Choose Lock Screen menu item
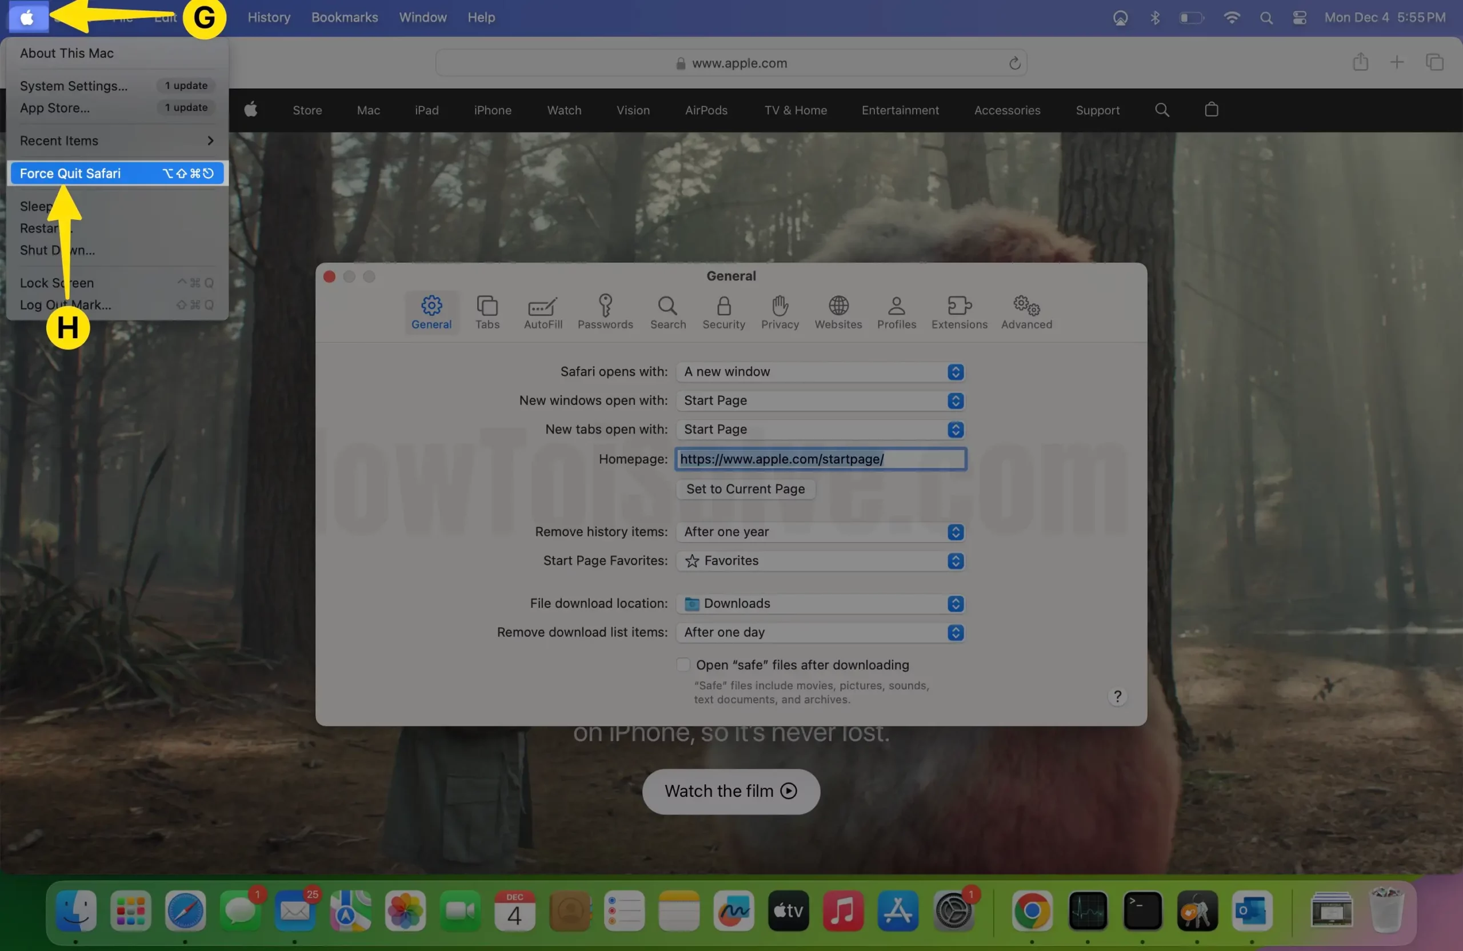1463x951 pixels. 117,283
